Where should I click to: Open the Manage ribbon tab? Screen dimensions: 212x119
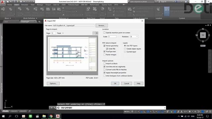coord(40,5)
